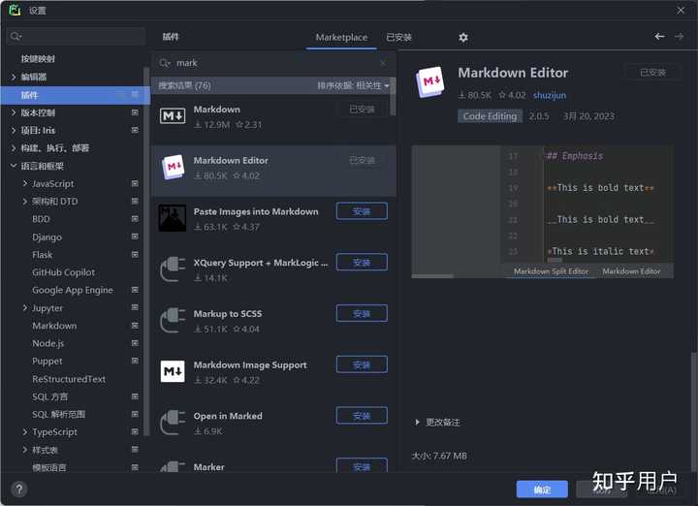Clear the plugin search with the X
698x506 pixels.
coord(383,63)
